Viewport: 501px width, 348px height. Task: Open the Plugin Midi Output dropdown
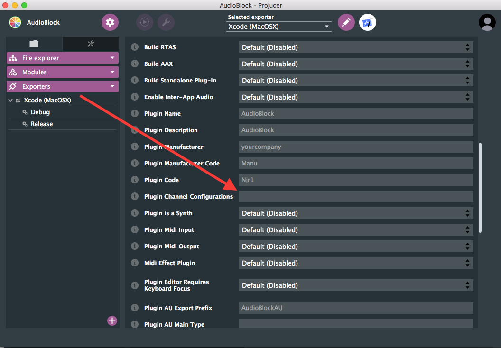(x=356, y=247)
